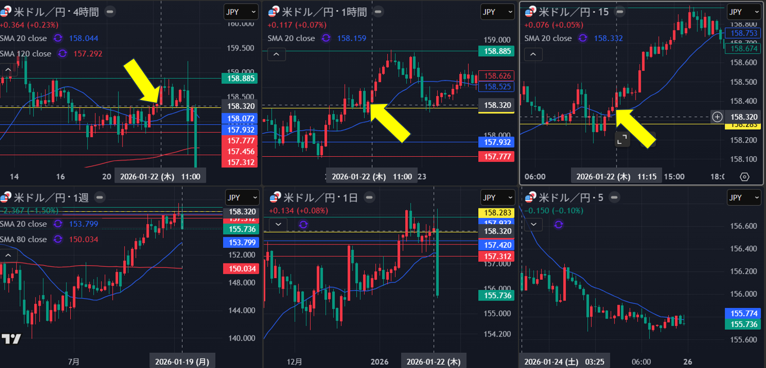Click the yellow arrow drawing on 4-hour chart

click(x=142, y=80)
